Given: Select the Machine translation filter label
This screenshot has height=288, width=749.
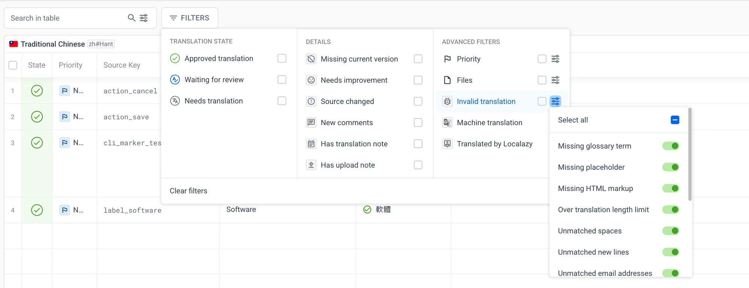Looking at the screenshot, I should [x=489, y=123].
